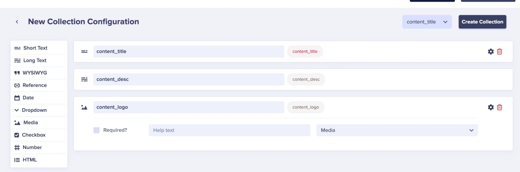Edit the content_logo name input

[x=188, y=107]
